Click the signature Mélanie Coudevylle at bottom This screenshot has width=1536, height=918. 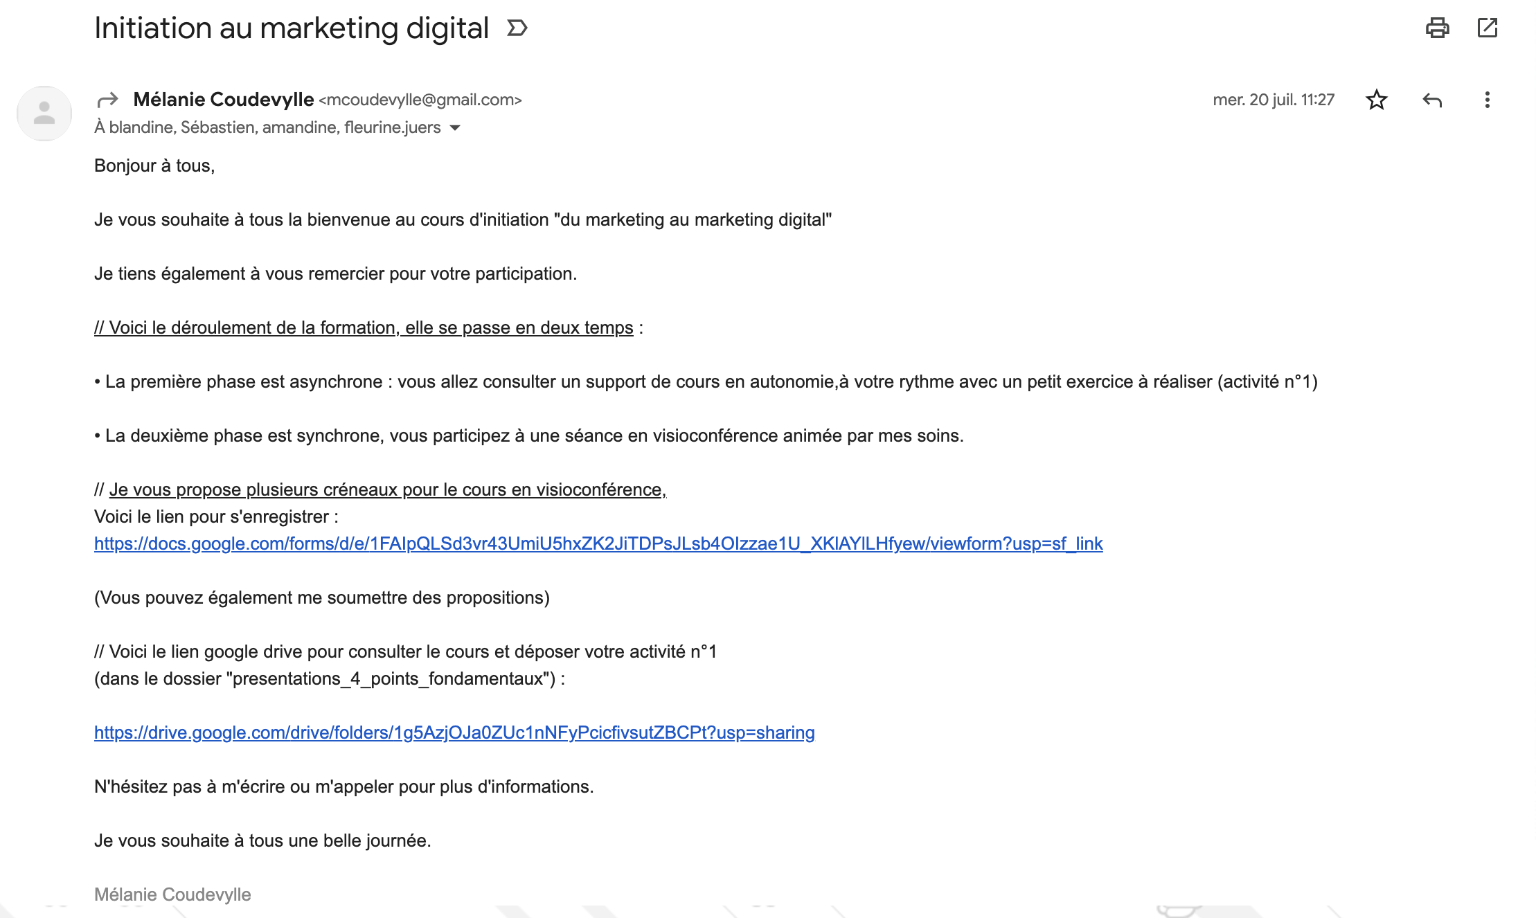coord(172,894)
